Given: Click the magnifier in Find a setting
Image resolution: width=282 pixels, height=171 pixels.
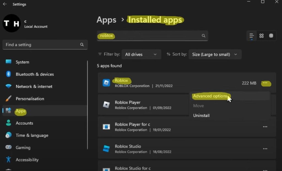Looking at the screenshot, I should 82,44.
